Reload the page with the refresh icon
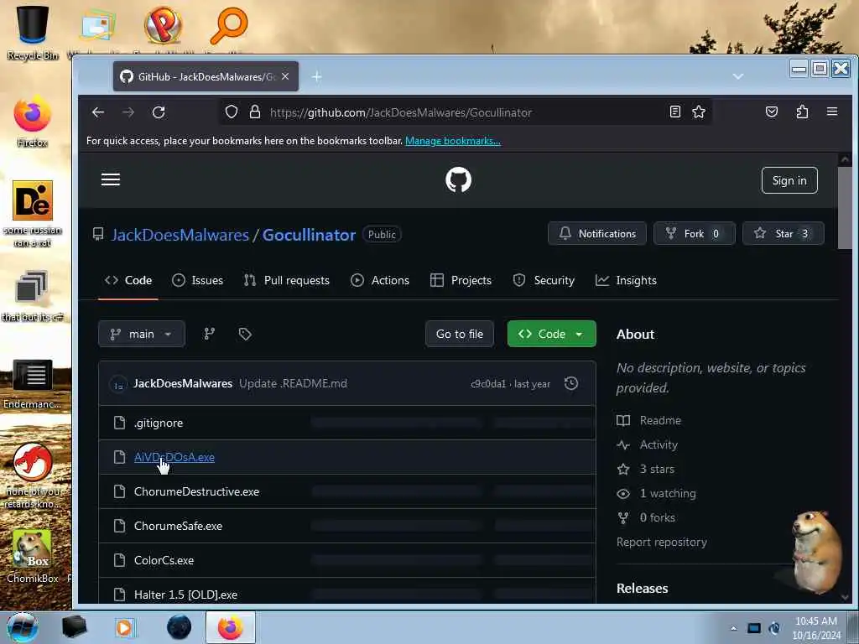The image size is (859, 644). 159,112
